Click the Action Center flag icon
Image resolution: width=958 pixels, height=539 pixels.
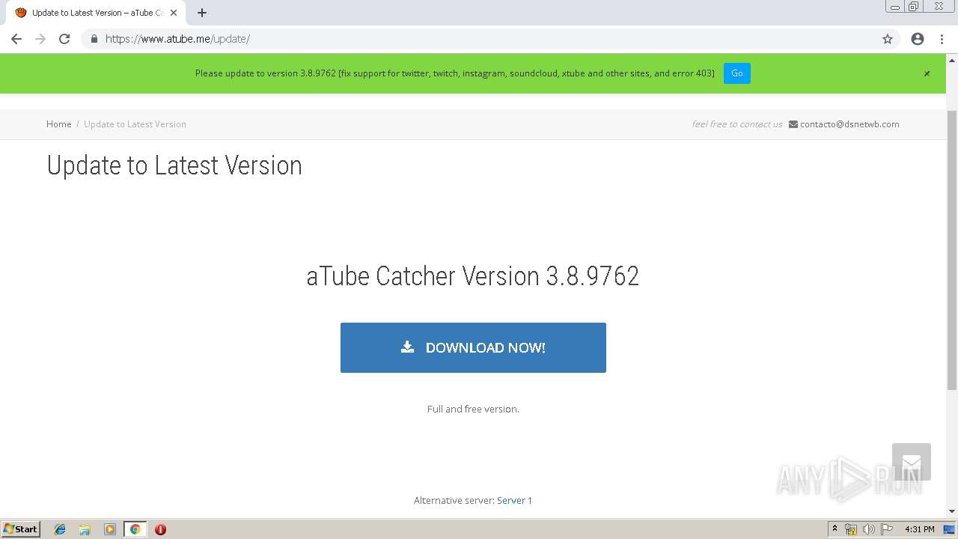[x=886, y=529]
